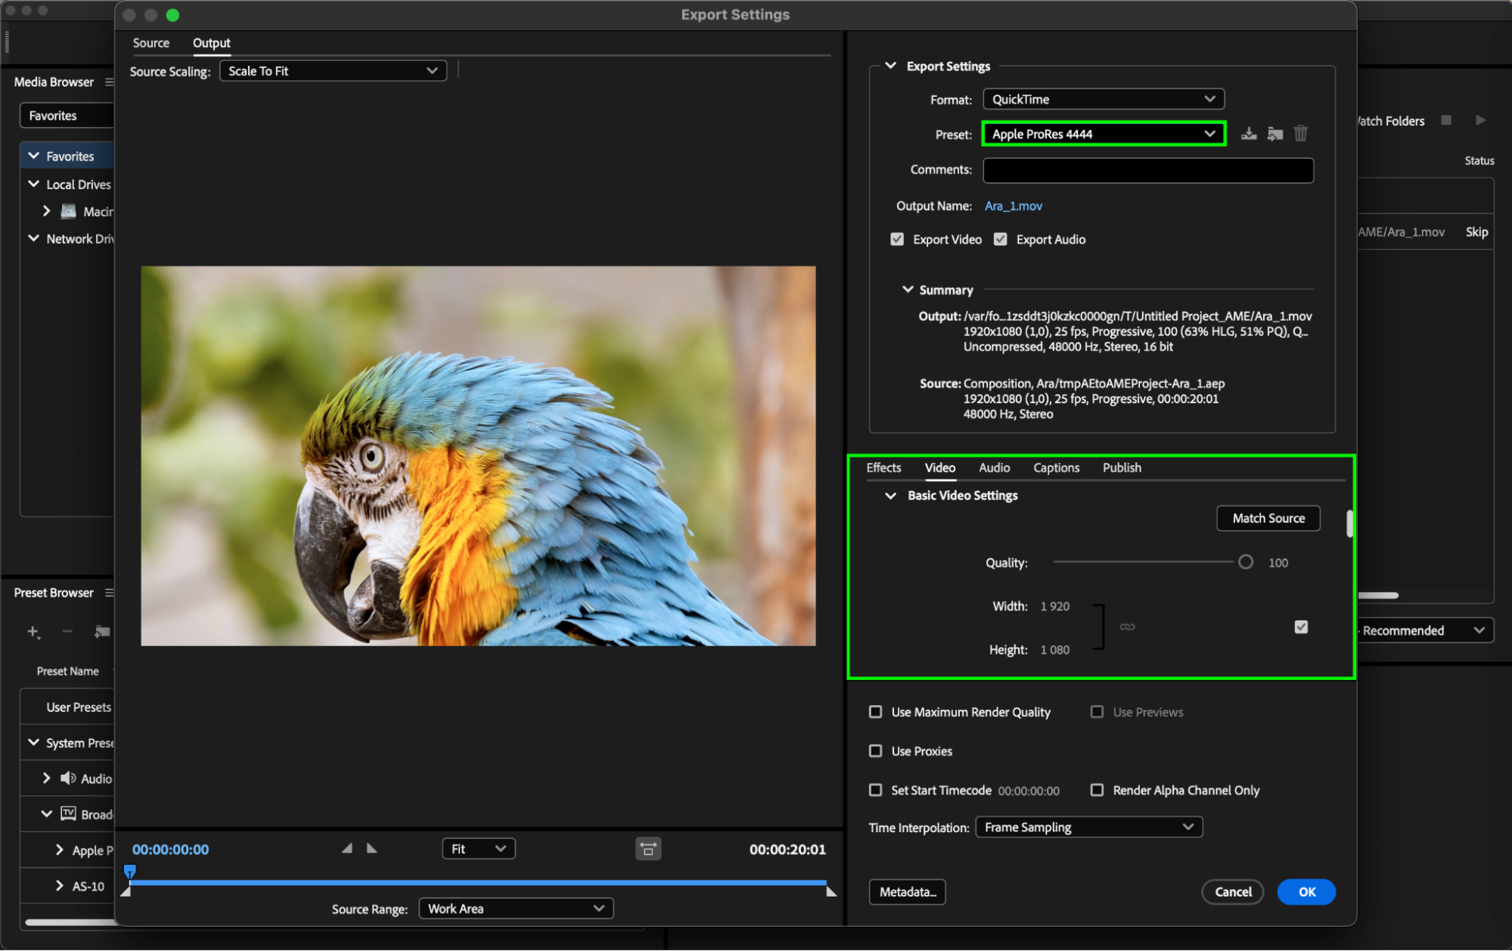Screen dimensions: 1512x951
Task: Click the Delete Preset trash icon
Action: 1300,134
